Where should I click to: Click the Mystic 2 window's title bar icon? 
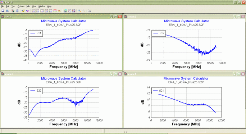coord(126,17)
